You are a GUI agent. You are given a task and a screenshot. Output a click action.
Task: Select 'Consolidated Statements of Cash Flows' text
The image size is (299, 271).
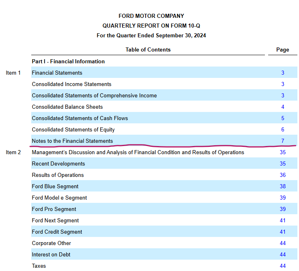click(x=80, y=118)
